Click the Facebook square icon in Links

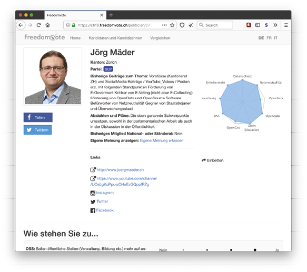click(93, 210)
